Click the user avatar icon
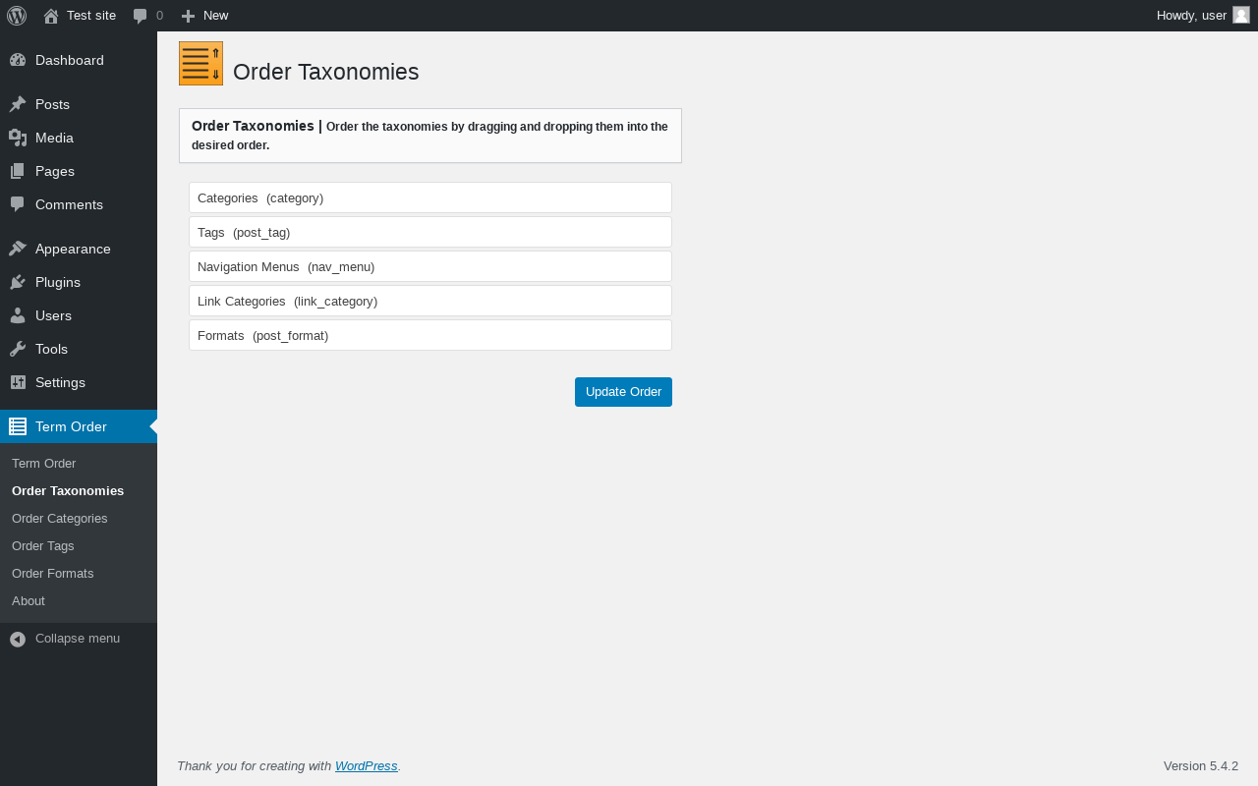Viewport: 1258px width, 786px height. [1241, 15]
